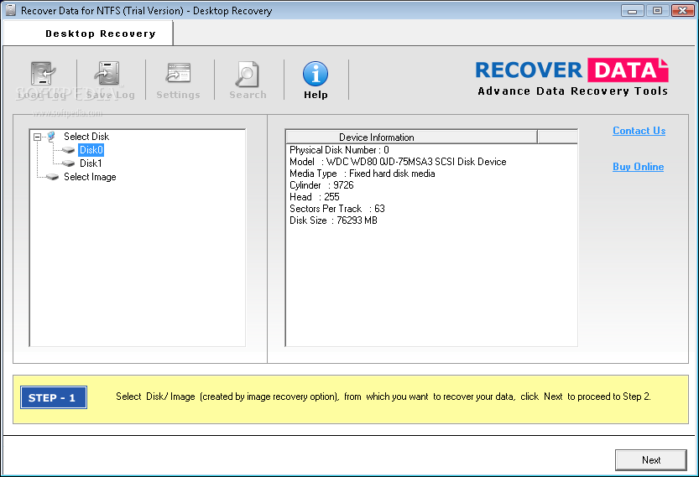699x477 pixels.
Task: Click the Save Log toolbar icon
Action: coord(107,73)
